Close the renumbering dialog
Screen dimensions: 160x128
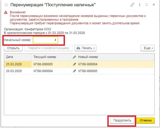(x=153, y=5)
